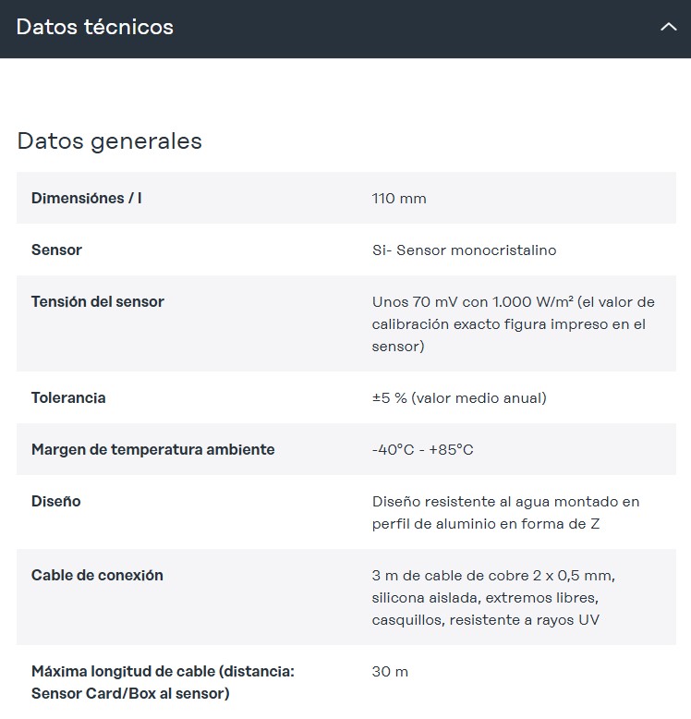This screenshot has width=691, height=719.
Task: Click the 110 mm dimension value
Action: [x=399, y=199]
